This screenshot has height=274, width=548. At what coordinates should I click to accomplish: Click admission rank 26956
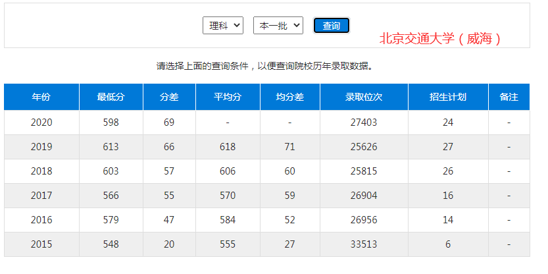pos(364,220)
